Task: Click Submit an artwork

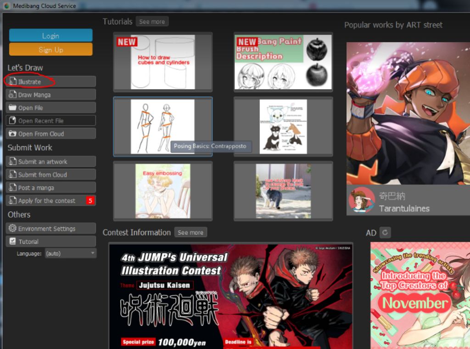Action: pos(50,161)
